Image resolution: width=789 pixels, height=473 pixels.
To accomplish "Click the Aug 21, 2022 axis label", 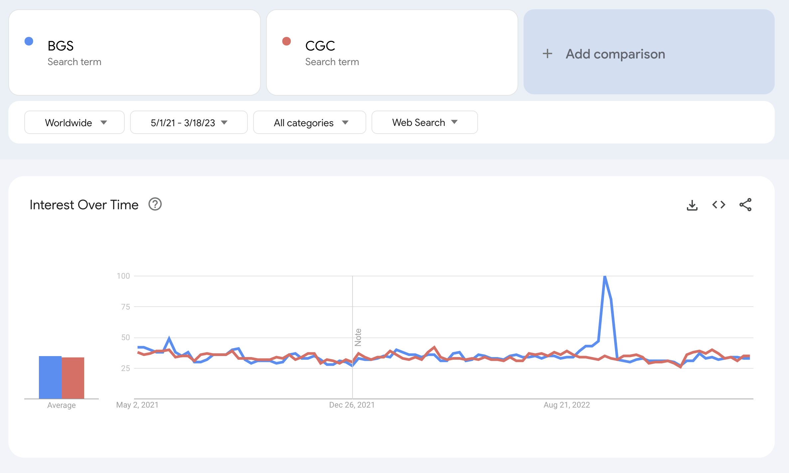I will click(567, 405).
